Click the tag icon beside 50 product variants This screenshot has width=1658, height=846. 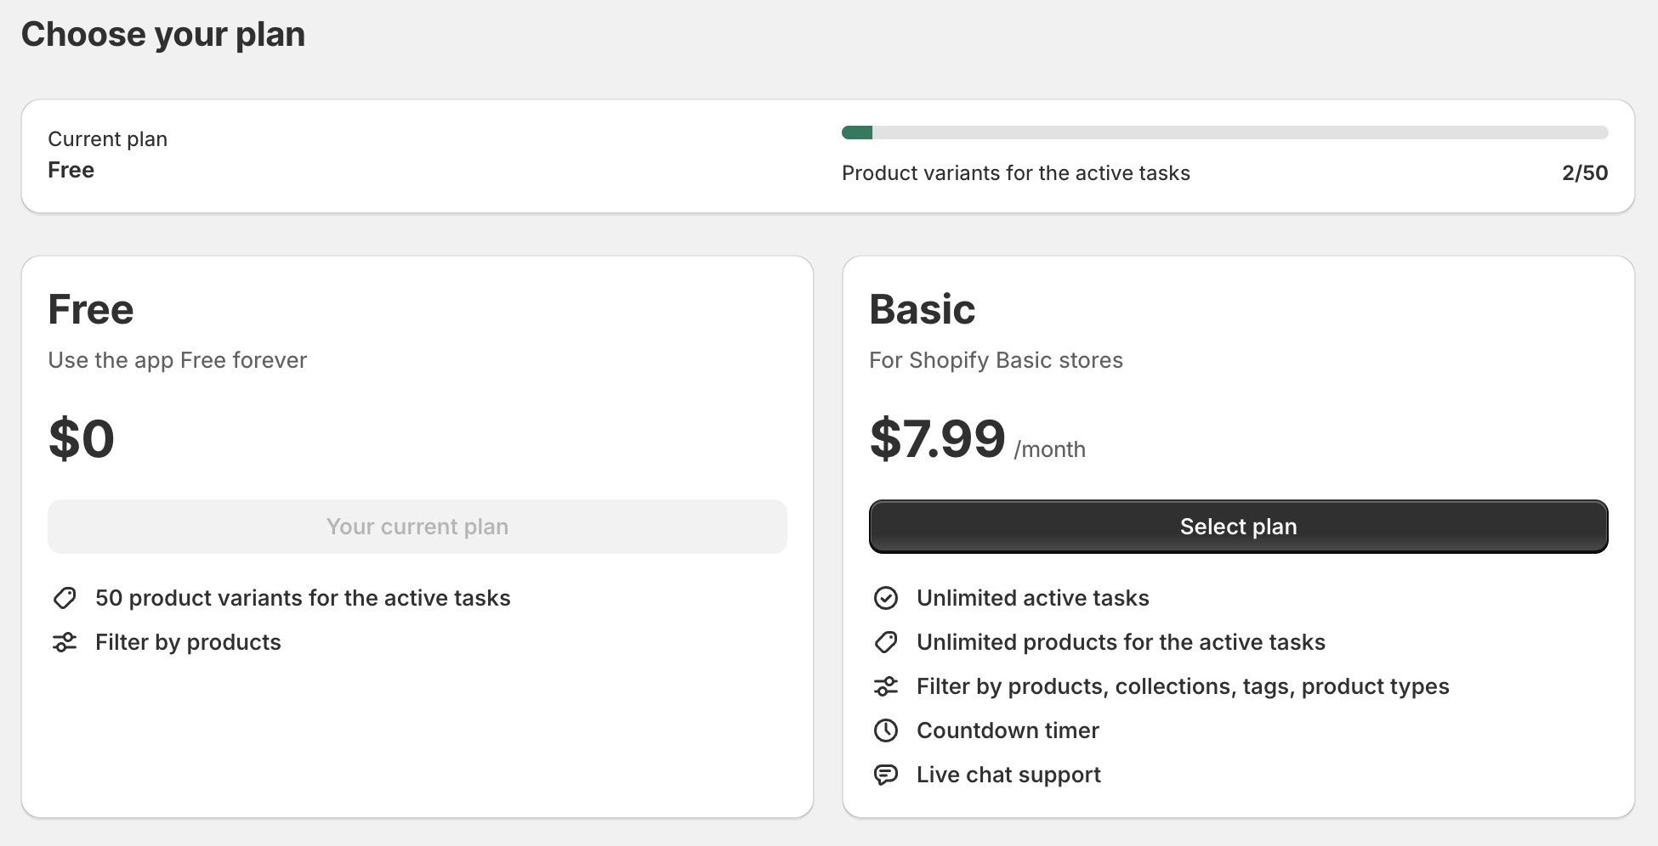tap(65, 598)
